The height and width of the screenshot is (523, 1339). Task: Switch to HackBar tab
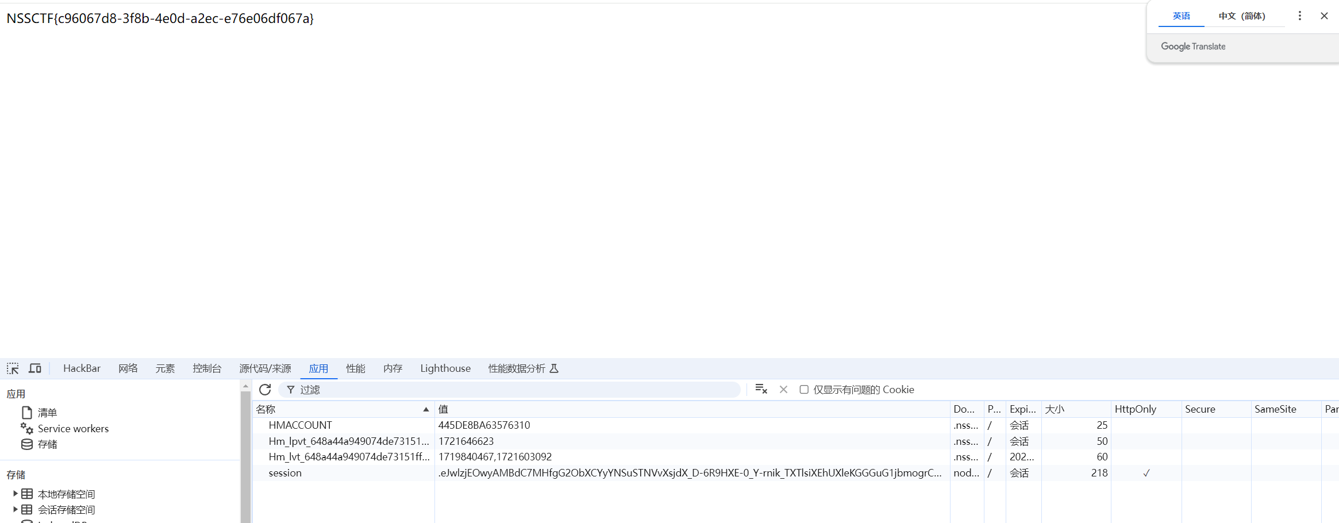click(x=82, y=368)
